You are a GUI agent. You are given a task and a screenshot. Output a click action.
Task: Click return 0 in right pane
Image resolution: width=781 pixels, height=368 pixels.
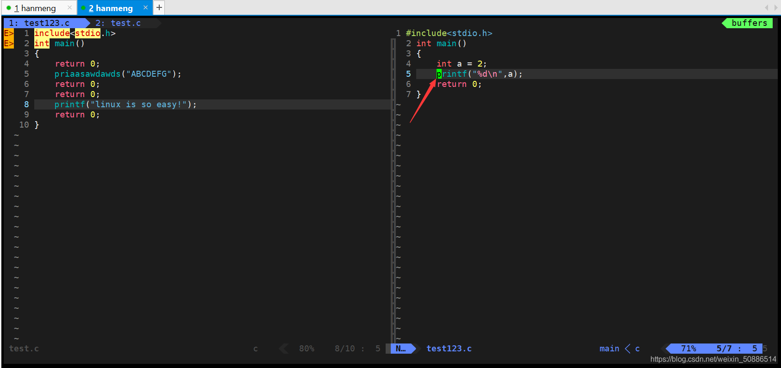[x=459, y=84]
